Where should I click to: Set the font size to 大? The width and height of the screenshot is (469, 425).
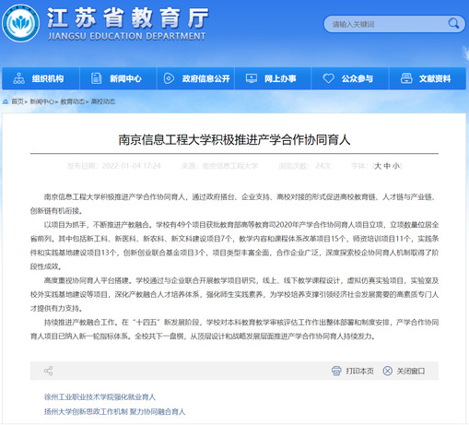pyautogui.click(x=378, y=166)
